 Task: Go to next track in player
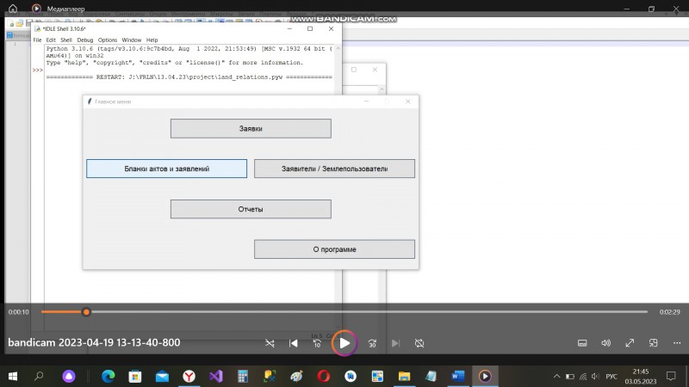(x=395, y=343)
